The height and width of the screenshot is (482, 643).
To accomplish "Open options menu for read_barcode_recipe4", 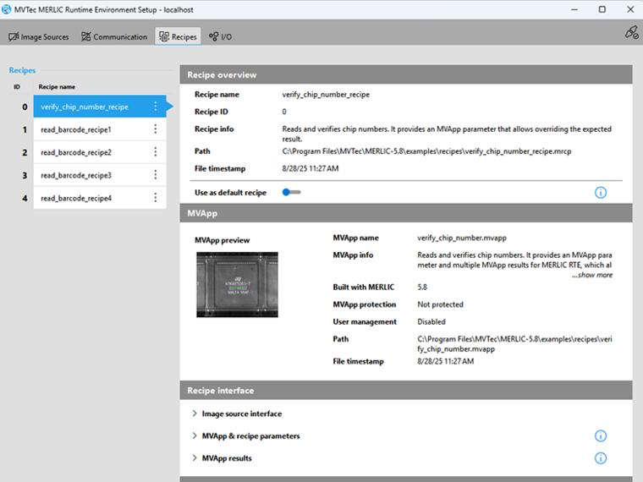I will [156, 199].
